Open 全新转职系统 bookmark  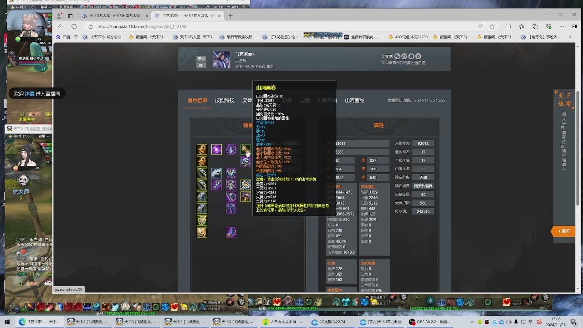point(364,37)
